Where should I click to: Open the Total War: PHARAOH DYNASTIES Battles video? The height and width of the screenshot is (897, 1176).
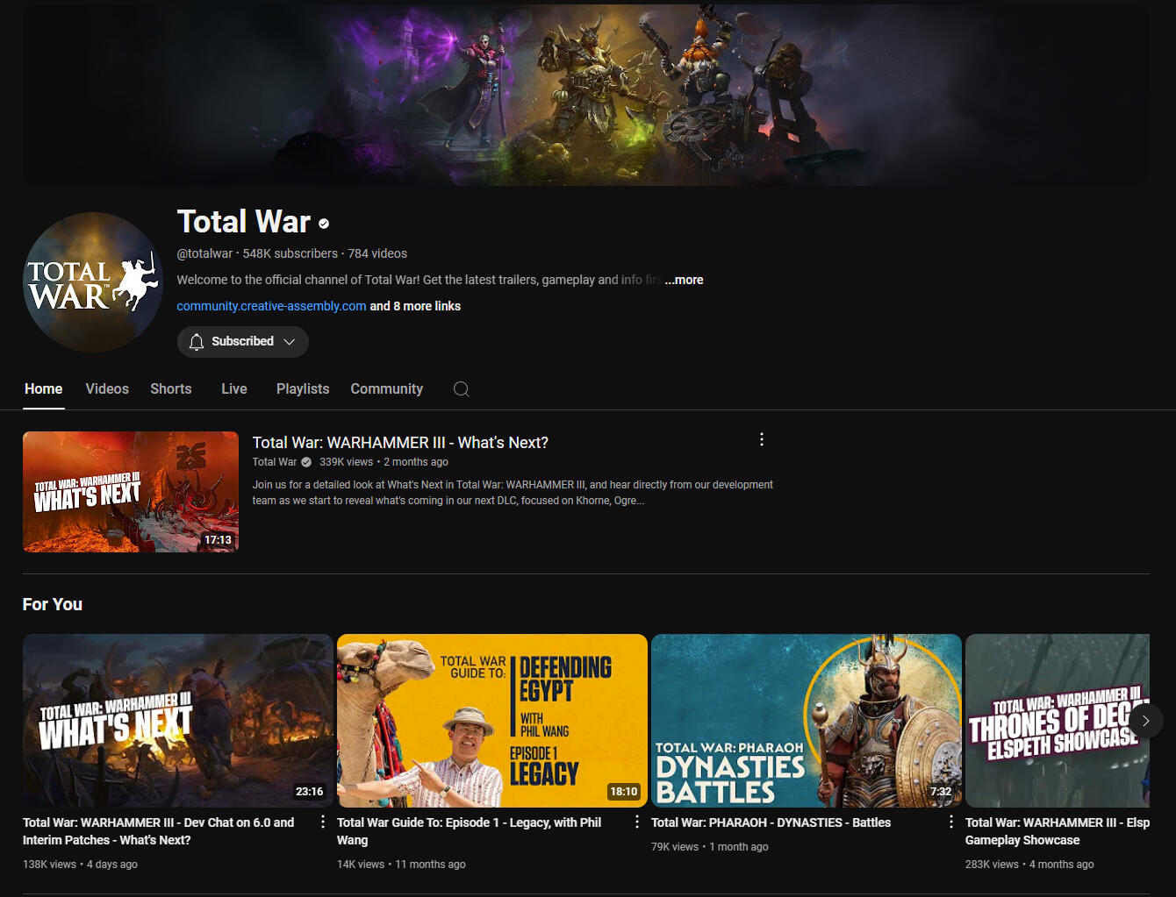tap(806, 720)
